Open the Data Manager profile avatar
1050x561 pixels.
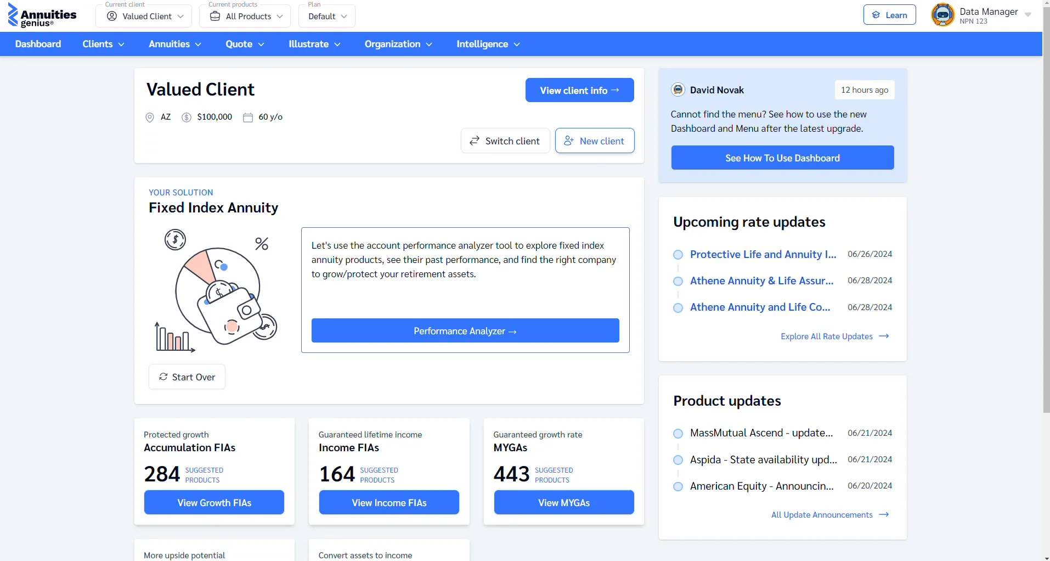tap(943, 15)
